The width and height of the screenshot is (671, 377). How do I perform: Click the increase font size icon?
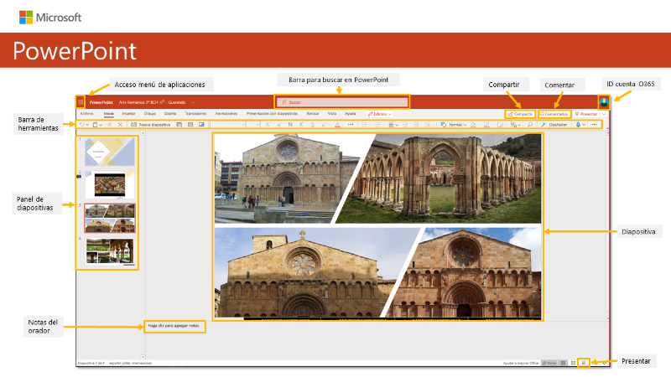point(268,124)
